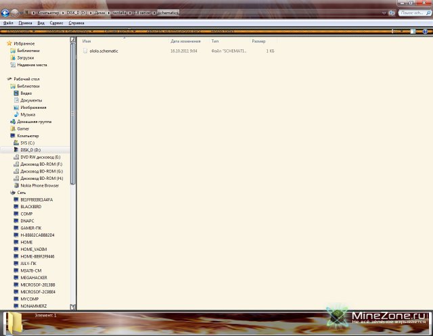Click the SYS (C:) drive icon
The height and width of the screenshot is (336, 433).
tap(16, 143)
